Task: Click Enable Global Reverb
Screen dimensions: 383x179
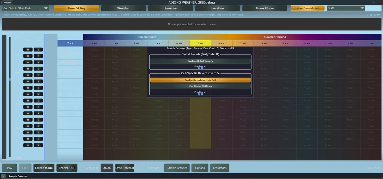Action: click(200, 61)
